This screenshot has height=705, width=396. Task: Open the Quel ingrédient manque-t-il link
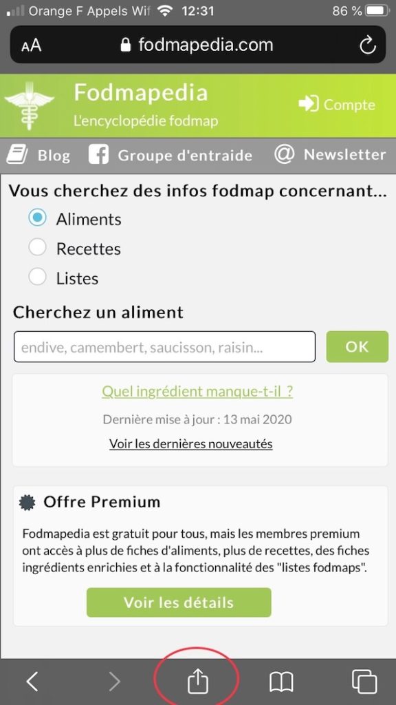(x=197, y=392)
